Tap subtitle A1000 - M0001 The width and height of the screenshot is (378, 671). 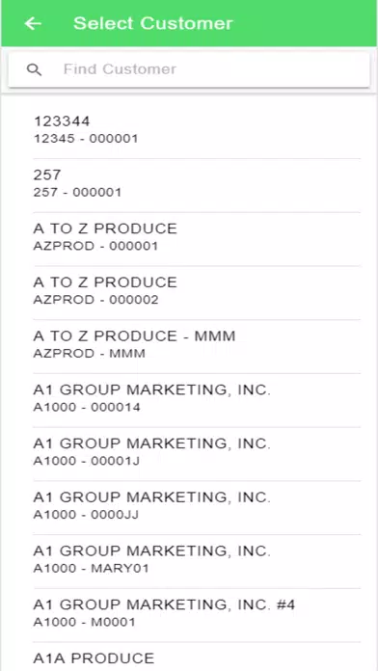click(84, 622)
